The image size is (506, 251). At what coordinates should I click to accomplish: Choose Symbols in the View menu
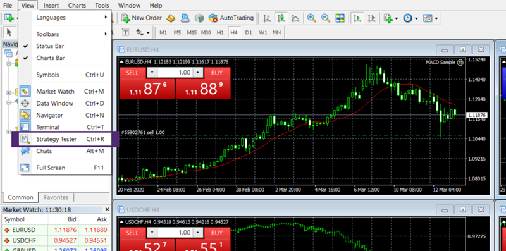tap(65, 75)
